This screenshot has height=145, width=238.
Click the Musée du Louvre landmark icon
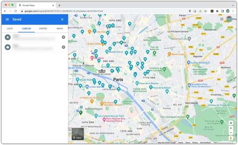102,71
